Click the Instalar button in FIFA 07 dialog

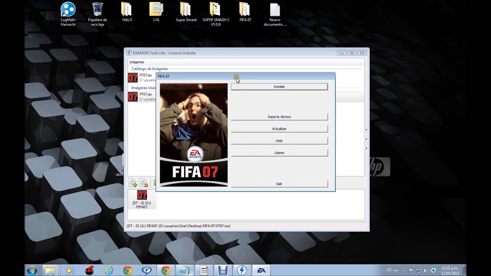[x=279, y=87]
